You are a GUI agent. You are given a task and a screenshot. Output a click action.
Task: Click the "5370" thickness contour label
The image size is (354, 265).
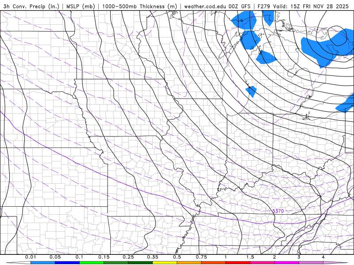click(278, 211)
